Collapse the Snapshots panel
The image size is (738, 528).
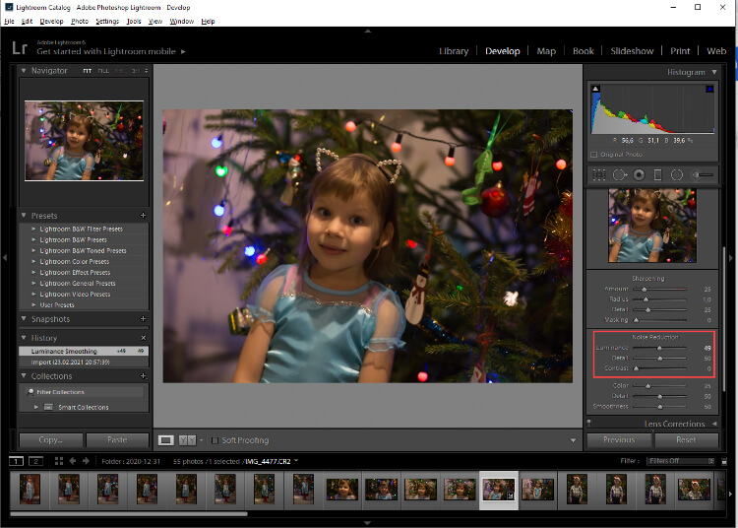pyautogui.click(x=24, y=319)
